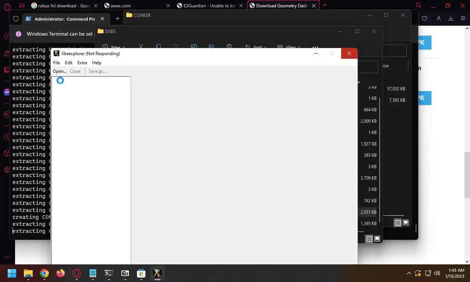Toggle large thumbnails view in DXBX window
This screenshot has height=282, width=470.
377,239
